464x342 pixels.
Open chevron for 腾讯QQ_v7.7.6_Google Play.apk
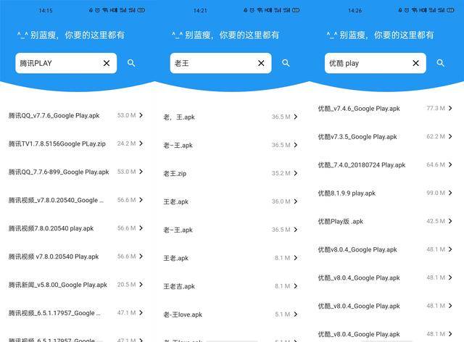coord(141,115)
